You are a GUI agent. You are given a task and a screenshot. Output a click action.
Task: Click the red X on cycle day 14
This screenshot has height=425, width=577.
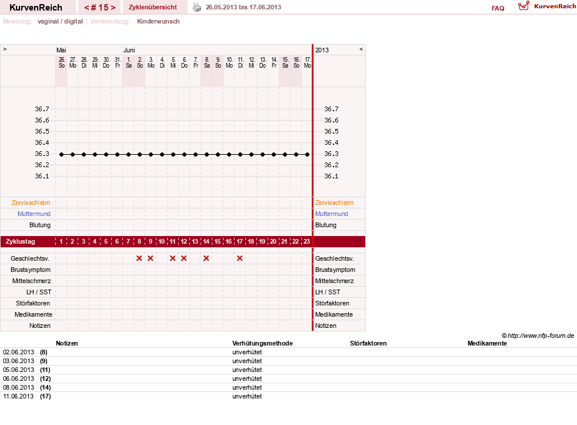pos(206,258)
